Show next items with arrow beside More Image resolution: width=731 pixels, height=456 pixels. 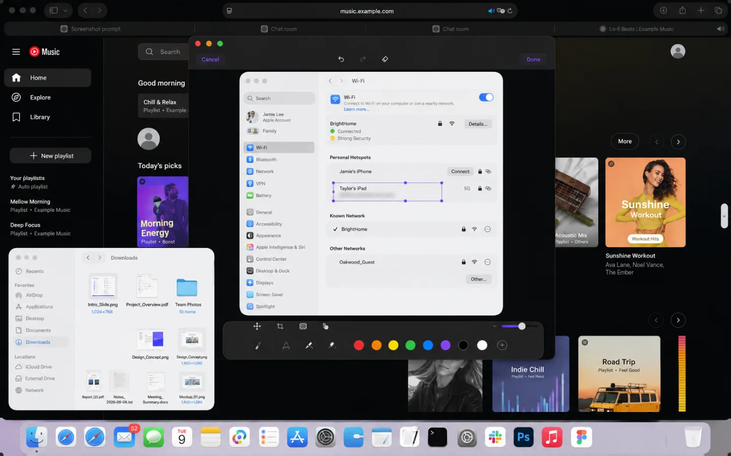coord(678,142)
